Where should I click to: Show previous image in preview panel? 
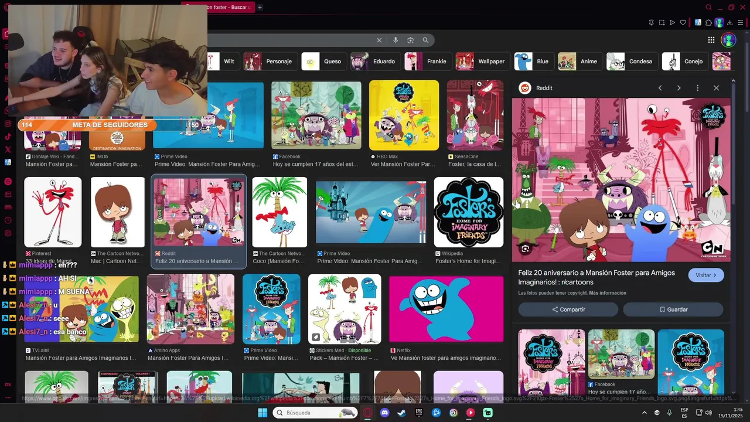pyautogui.click(x=660, y=88)
